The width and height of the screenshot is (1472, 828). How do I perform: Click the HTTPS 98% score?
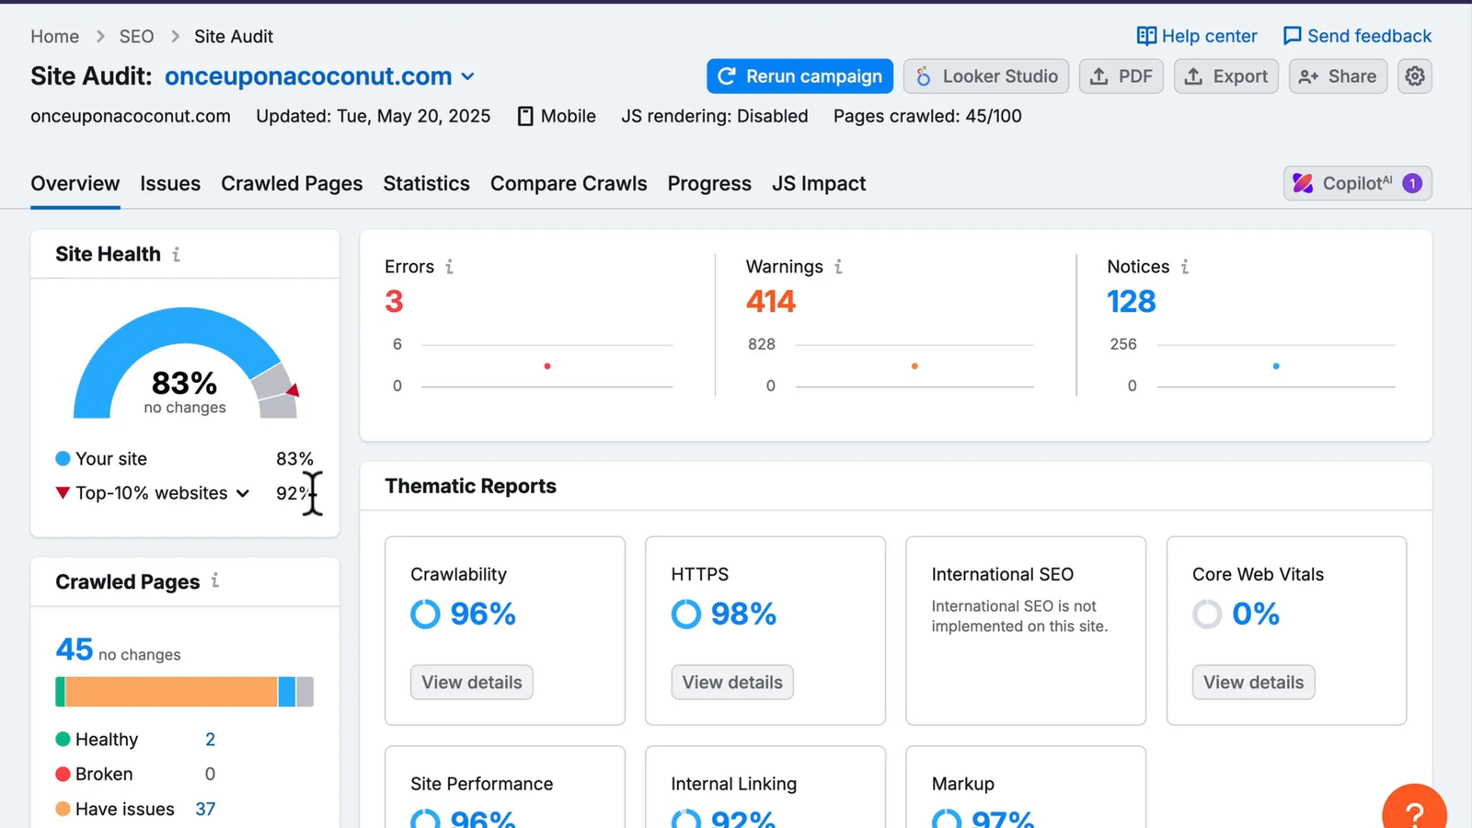pos(743,614)
